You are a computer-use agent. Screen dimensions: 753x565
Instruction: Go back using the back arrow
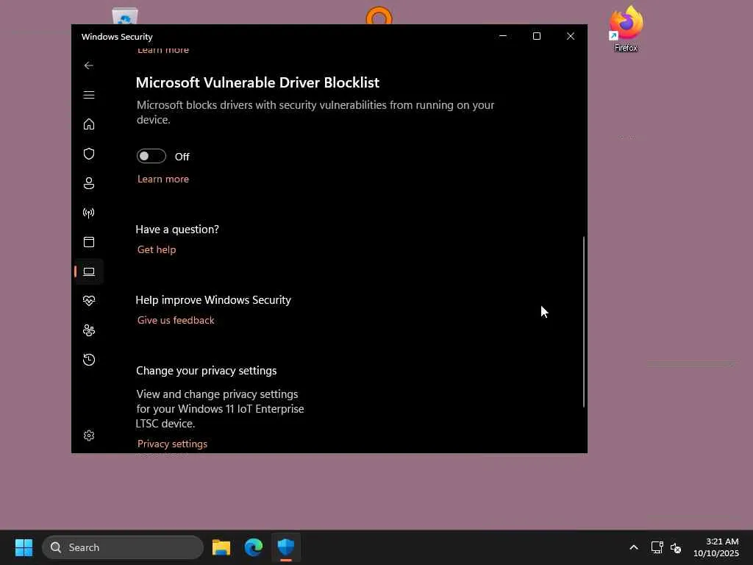[x=89, y=65]
